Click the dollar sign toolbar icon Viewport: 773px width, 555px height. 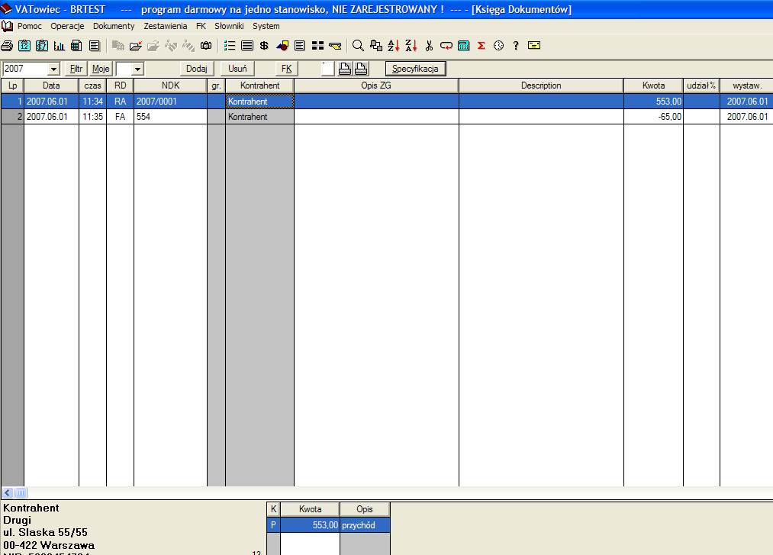(x=264, y=46)
